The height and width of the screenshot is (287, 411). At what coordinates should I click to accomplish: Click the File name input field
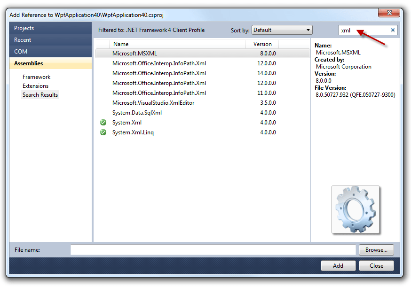(212, 249)
